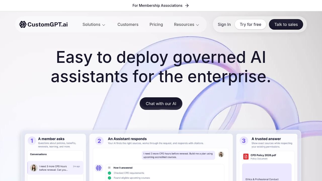Screen dimensions: 322x181
Task: Click the Sign In link
Action: pos(224,24)
